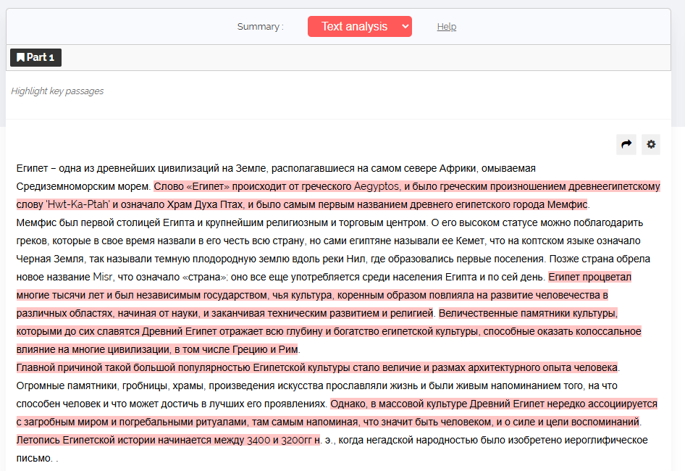
Task: Click highlighted sentence starting 'Слово «Египет» происходит'
Action: (338, 196)
